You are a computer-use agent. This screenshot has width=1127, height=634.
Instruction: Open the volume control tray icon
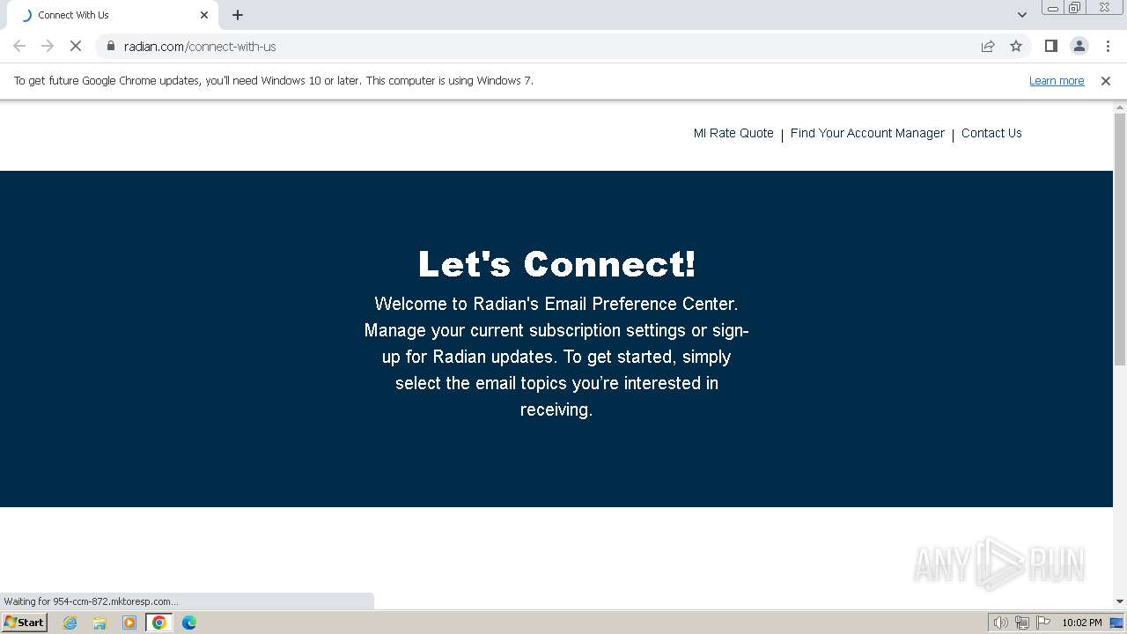pyautogui.click(x=1000, y=623)
